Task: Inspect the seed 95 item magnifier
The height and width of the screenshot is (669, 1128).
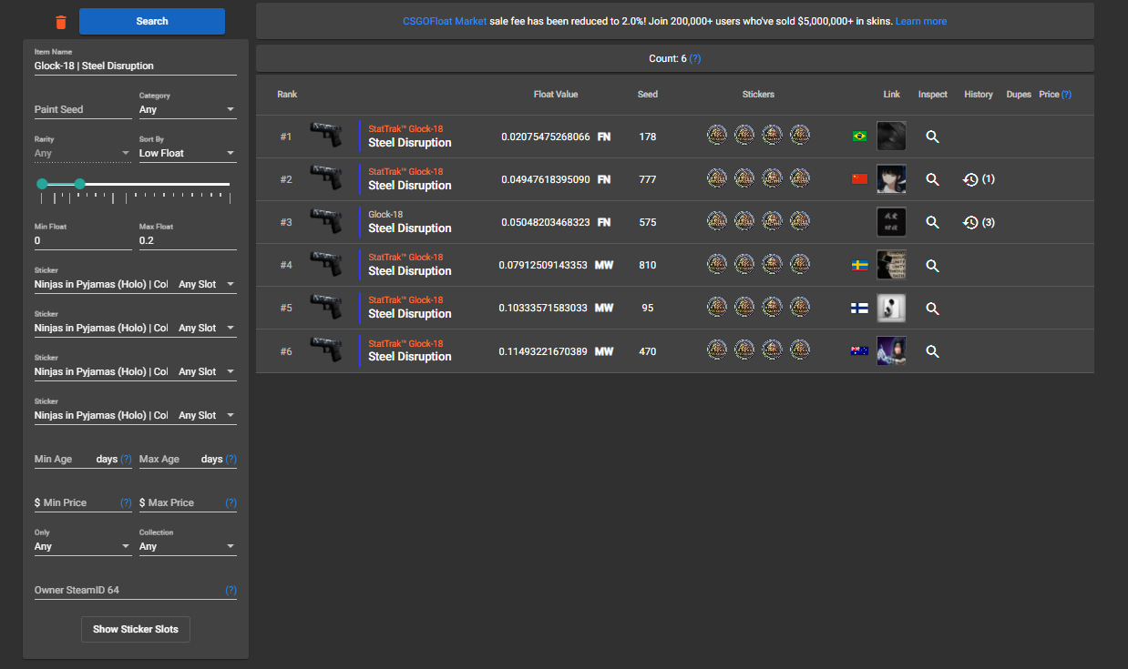Action: tap(932, 309)
